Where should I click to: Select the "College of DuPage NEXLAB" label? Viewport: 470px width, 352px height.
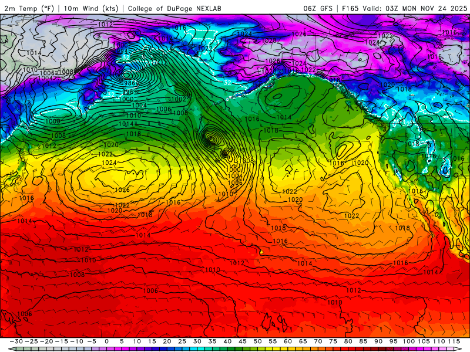point(174,8)
